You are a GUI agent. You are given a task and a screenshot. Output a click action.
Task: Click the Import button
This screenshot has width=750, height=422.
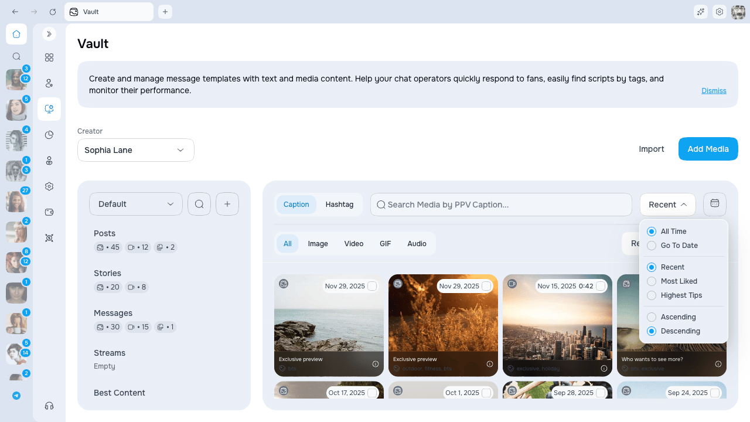point(652,149)
